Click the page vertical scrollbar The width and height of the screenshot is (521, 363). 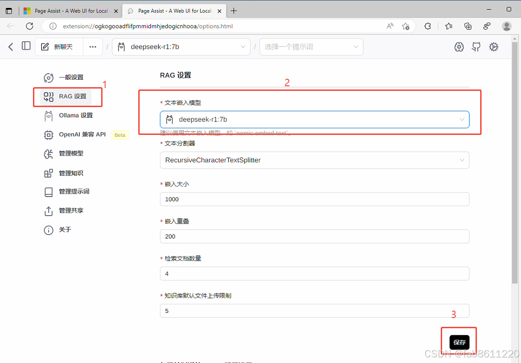(x=515, y=163)
